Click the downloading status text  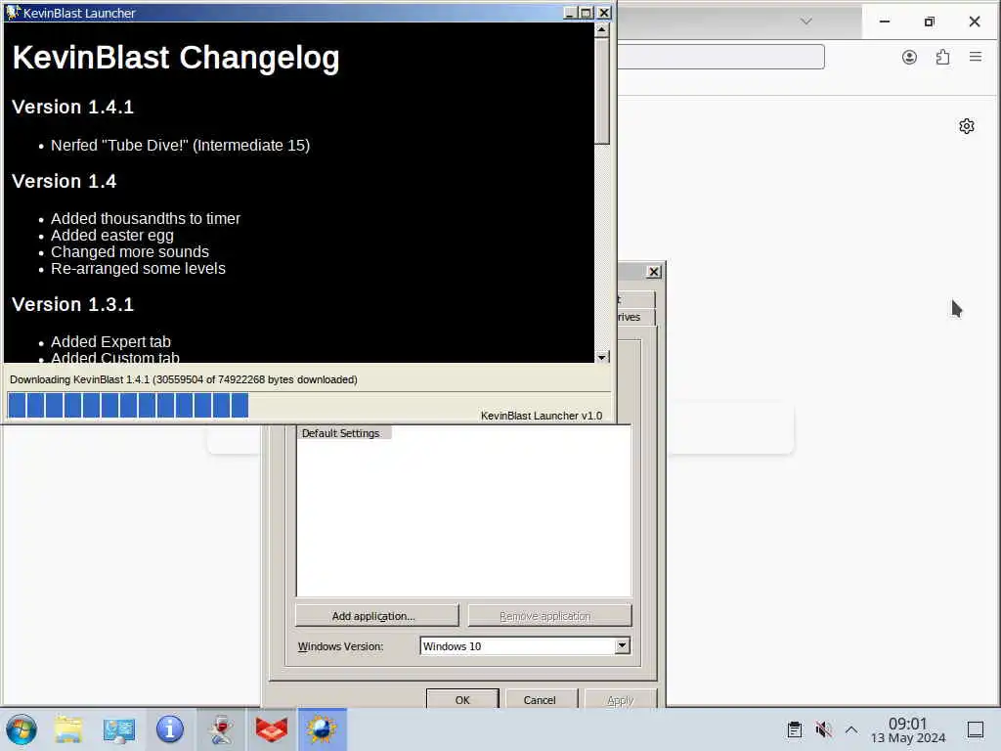(183, 379)
